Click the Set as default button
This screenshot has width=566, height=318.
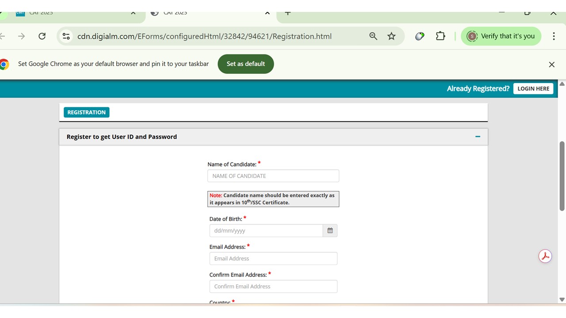[245, 64]
